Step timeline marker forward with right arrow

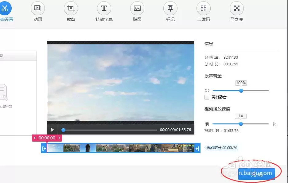pyautogui.click(x=59, y=138)
